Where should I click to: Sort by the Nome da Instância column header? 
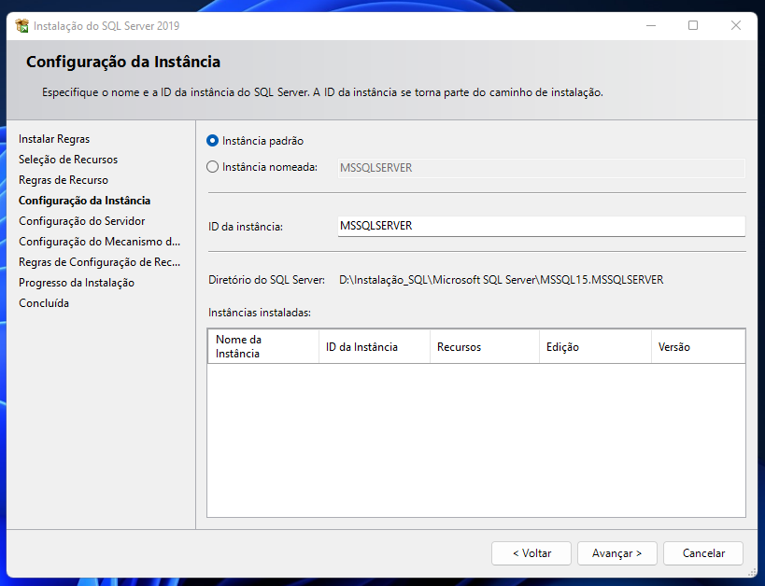(x=262, y=346)
